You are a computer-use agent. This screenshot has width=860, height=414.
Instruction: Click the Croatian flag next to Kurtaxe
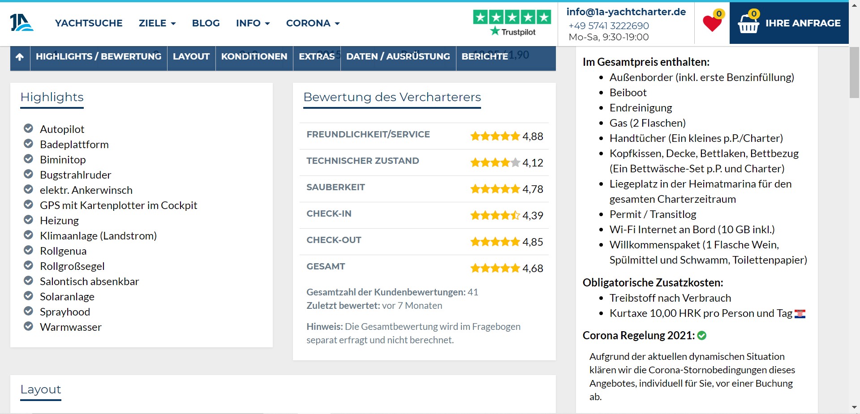point(800,314)
